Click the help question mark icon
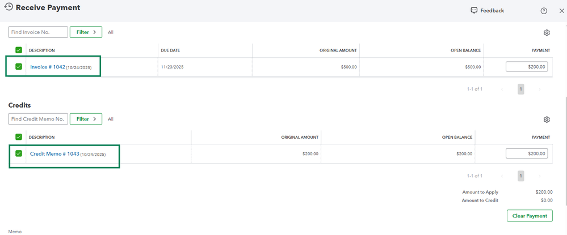567x235 pixels. 544,11
